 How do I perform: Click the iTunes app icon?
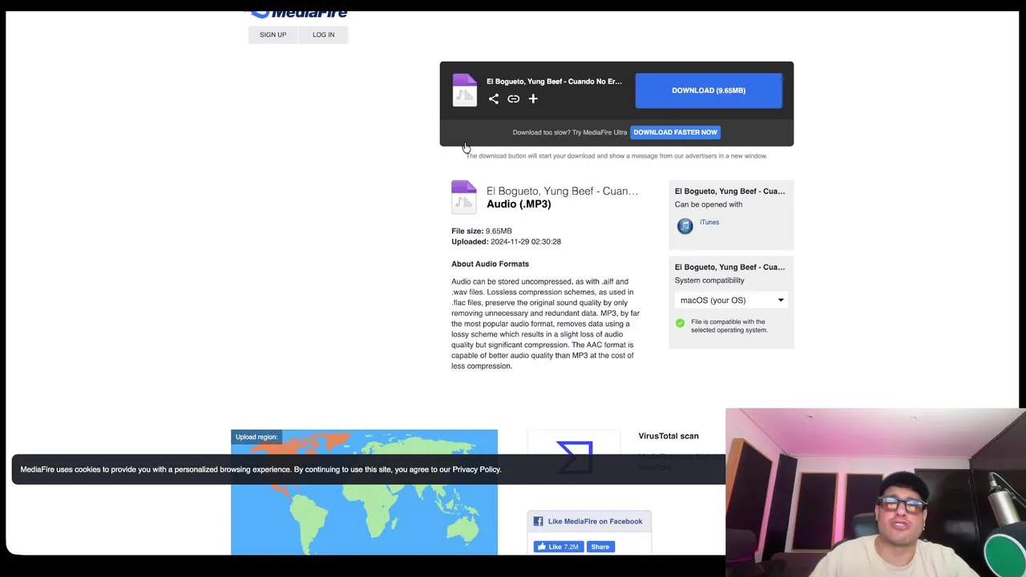pyautogui.click(x=685, y=226)
